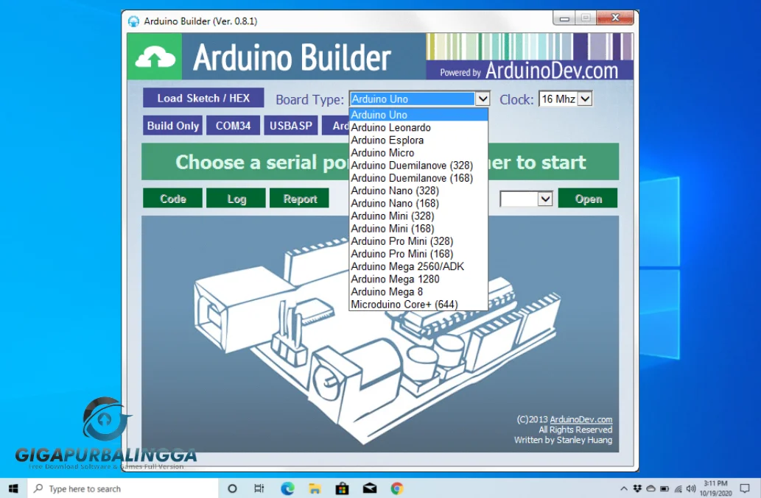Choose Arduino Nano (328)
This screenshot has width=761, height=498.
tap(418, 191)
